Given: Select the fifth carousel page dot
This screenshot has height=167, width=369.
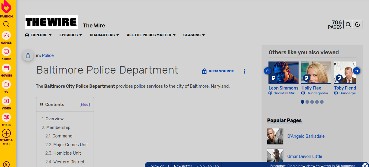Looking at the screenshot, I should click(322, 102).
